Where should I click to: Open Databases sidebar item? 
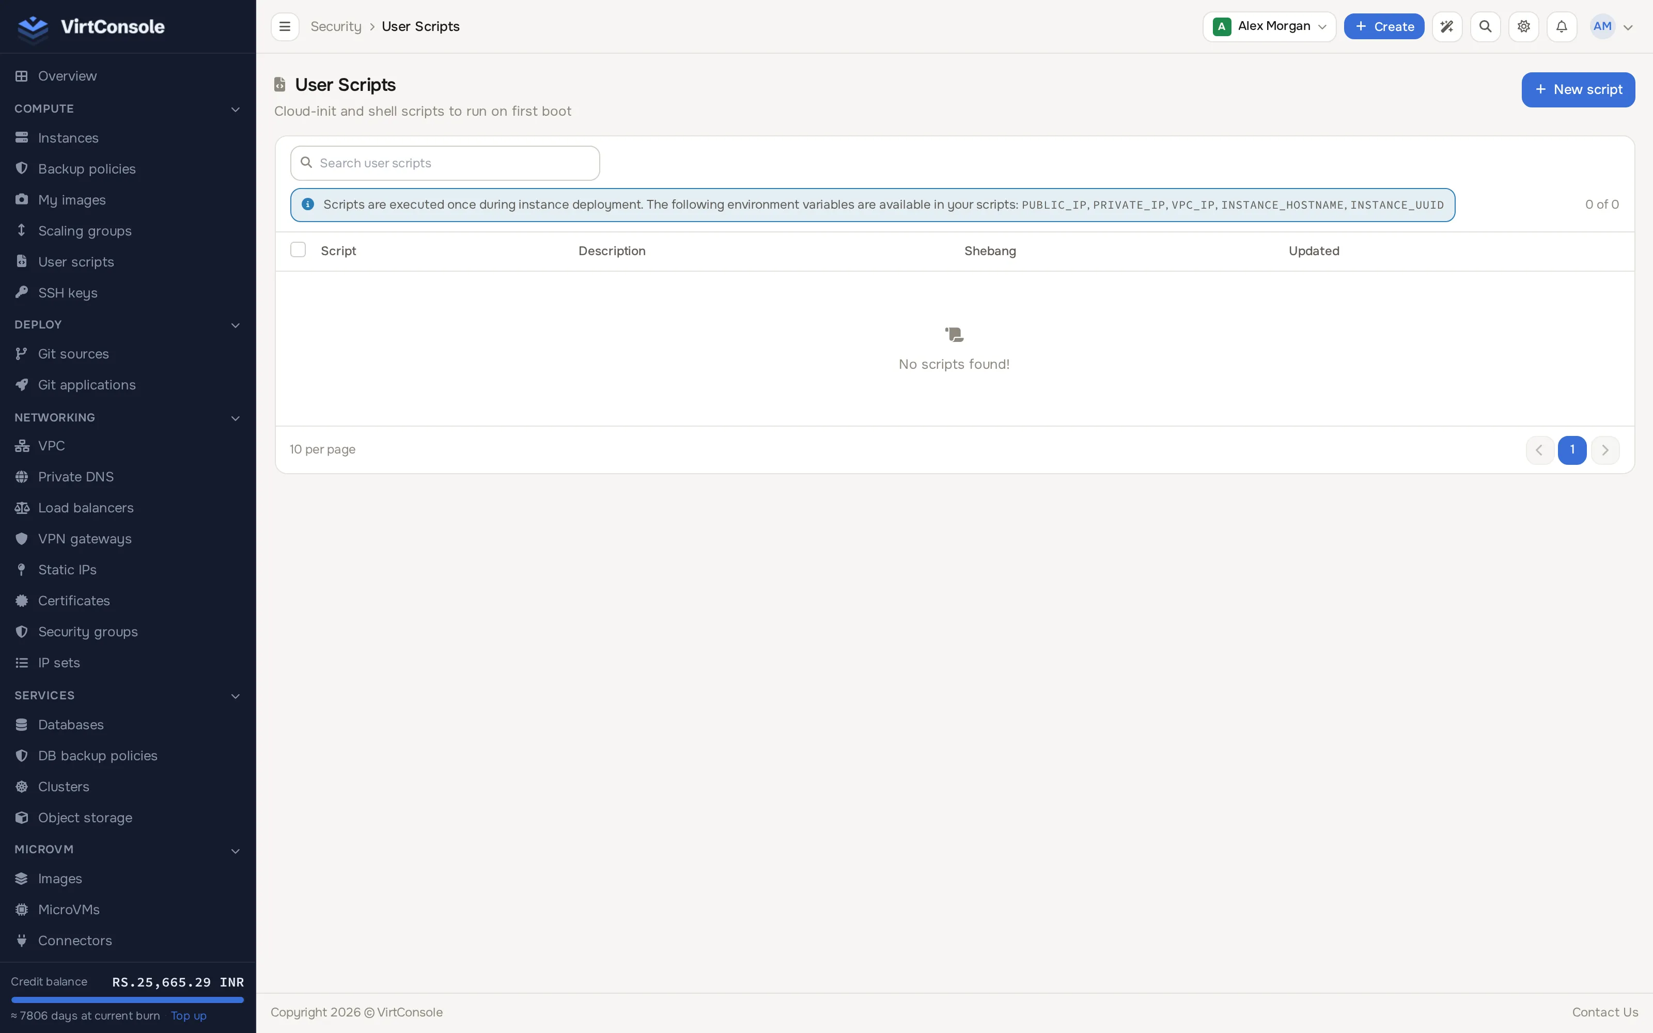tap(128, 724)
